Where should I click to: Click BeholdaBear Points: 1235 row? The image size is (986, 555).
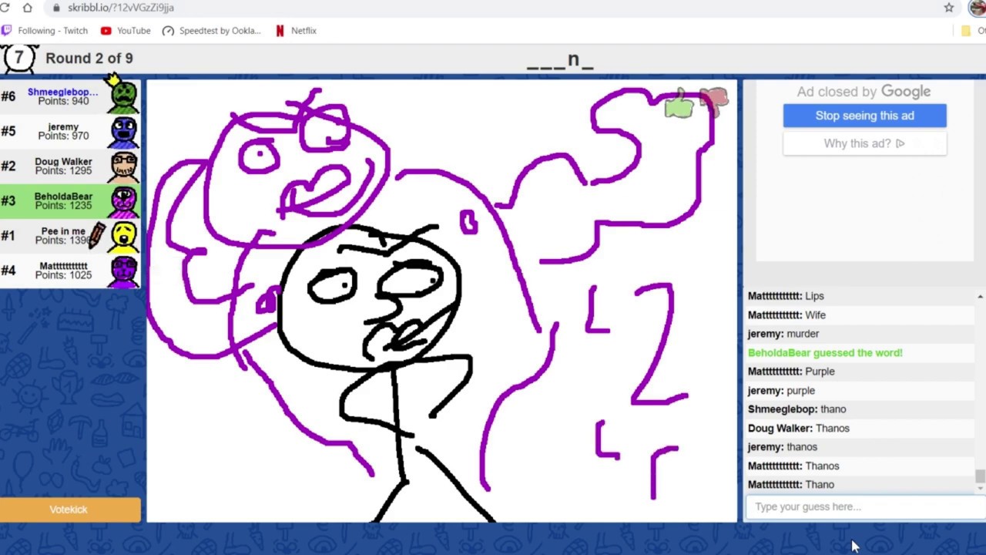click(x=70, y=200)
